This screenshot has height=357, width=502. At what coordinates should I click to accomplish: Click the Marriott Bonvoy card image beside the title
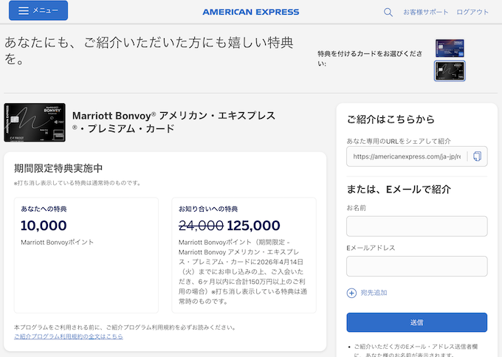point(33,122)
